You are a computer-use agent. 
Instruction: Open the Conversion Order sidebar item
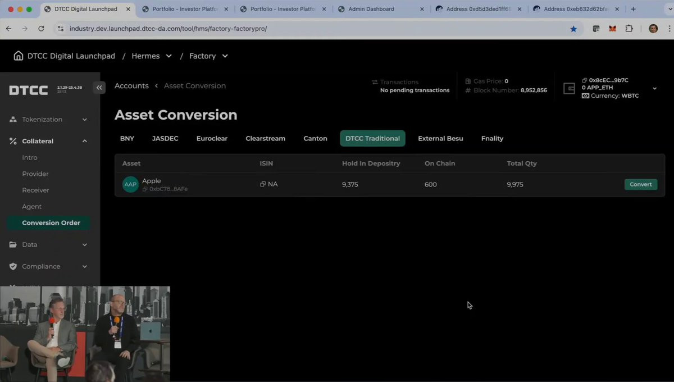point(49,223)
